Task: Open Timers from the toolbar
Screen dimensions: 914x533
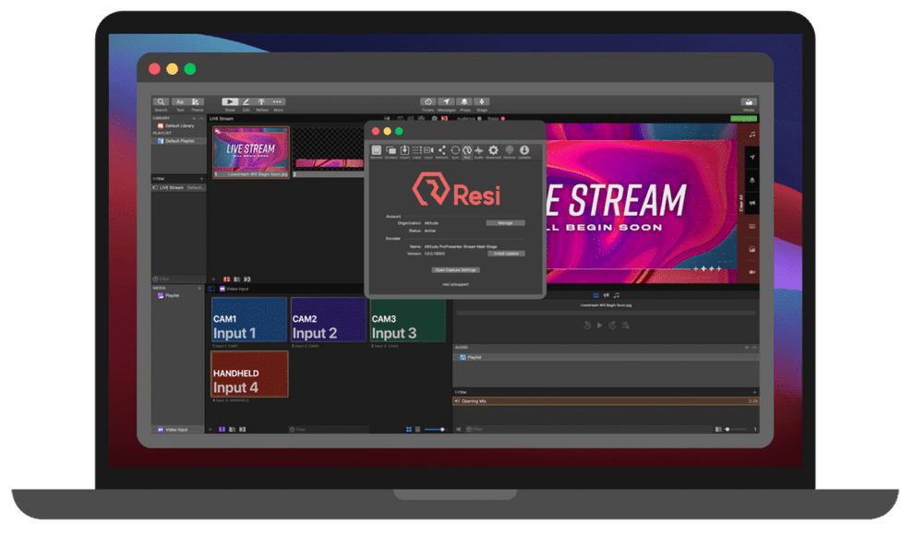Action: point(427,102)
